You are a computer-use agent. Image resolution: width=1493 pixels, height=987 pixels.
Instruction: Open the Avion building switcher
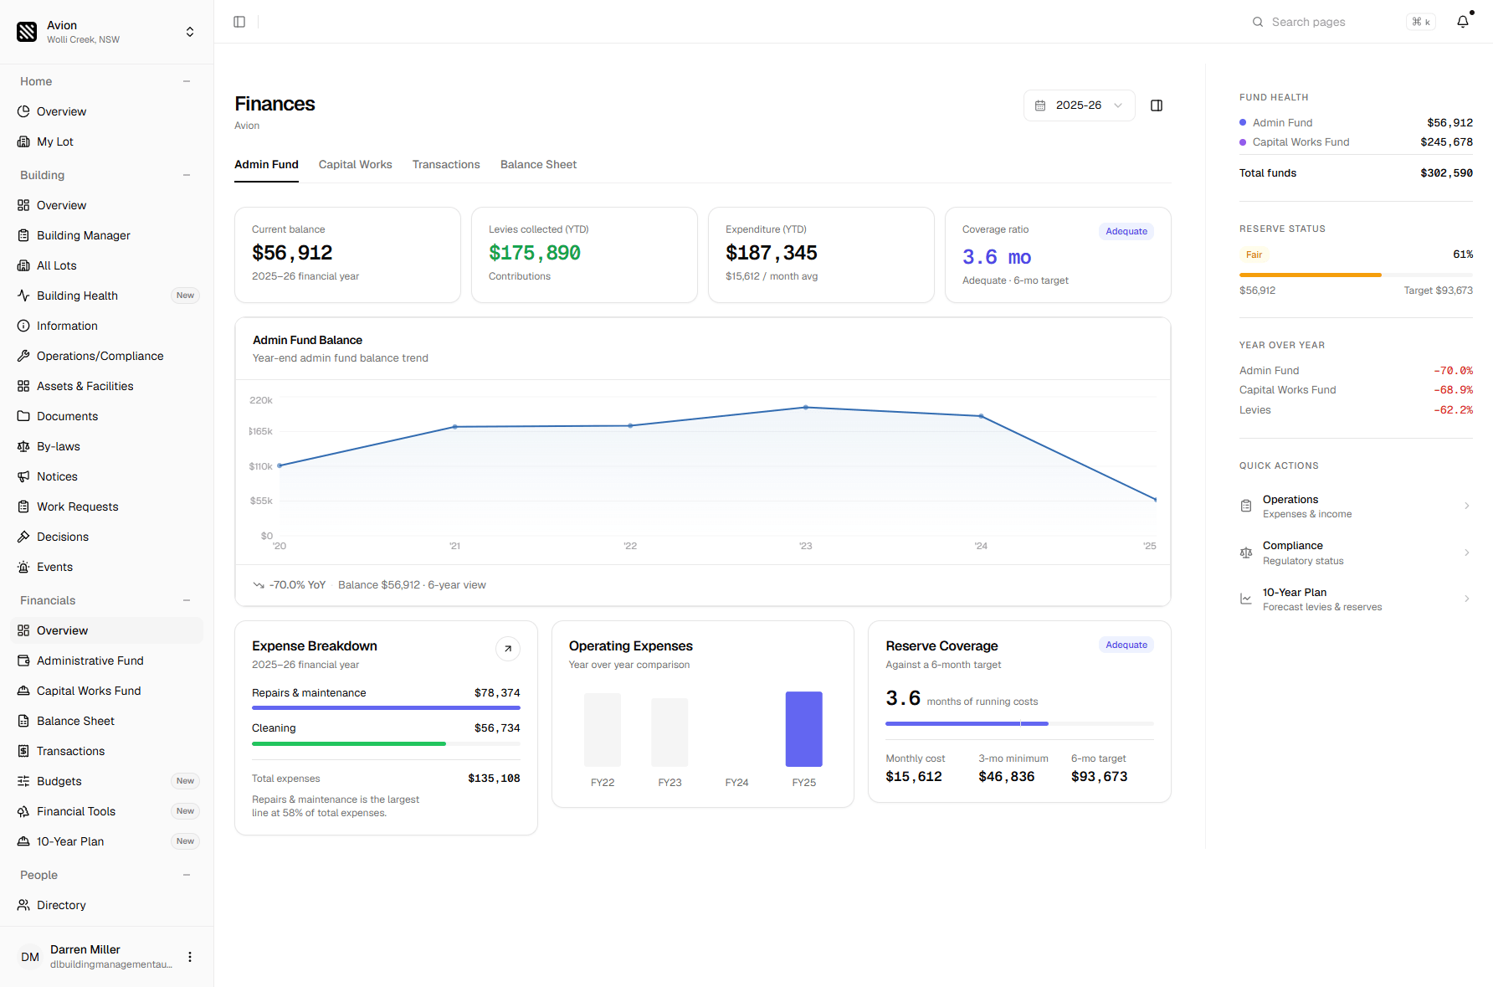point(107,32)
